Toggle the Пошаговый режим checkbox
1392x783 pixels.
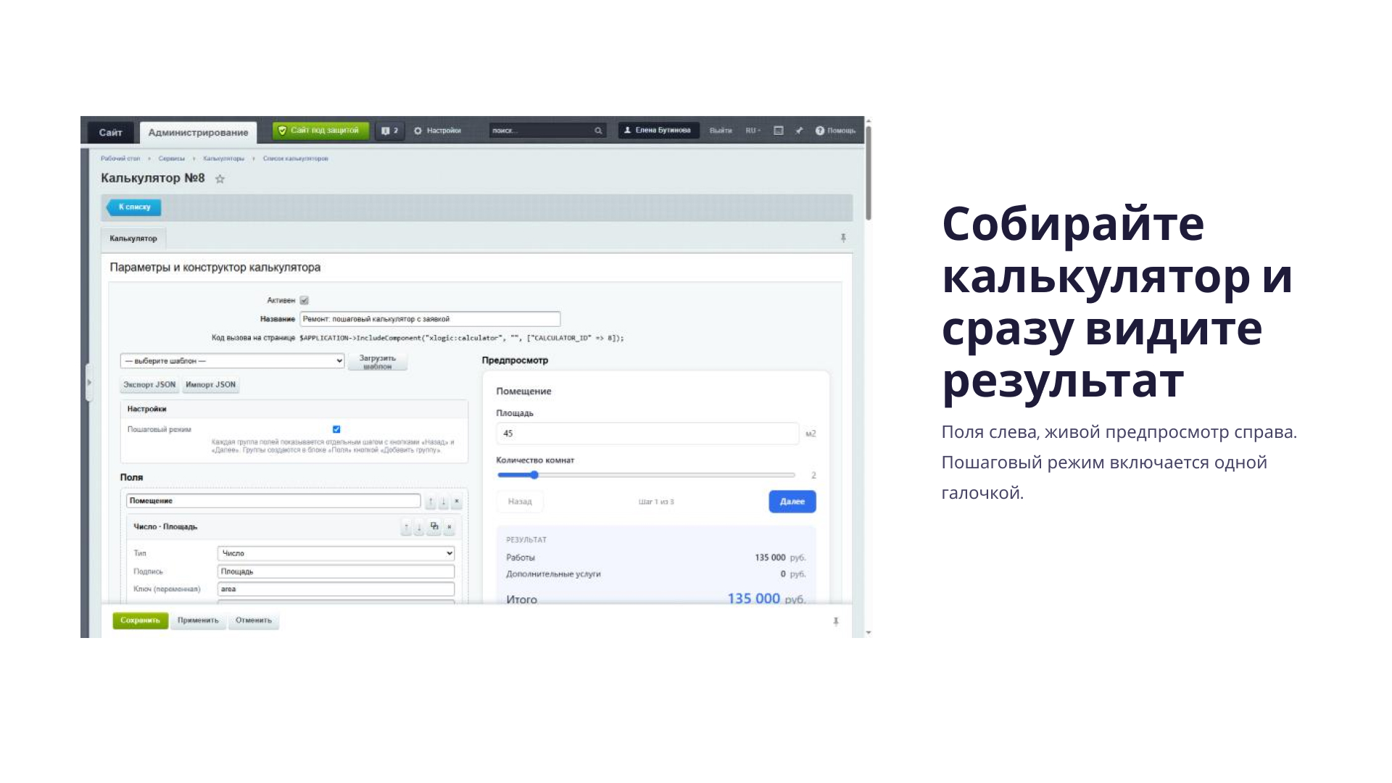coord(336,429)
